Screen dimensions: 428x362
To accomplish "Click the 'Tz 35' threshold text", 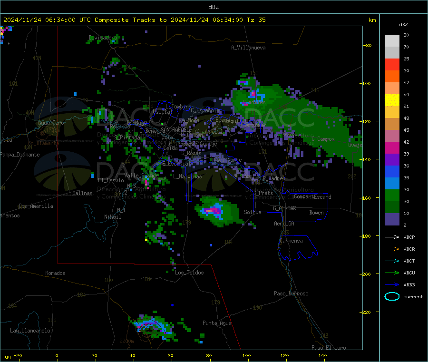I will (256, 20).
